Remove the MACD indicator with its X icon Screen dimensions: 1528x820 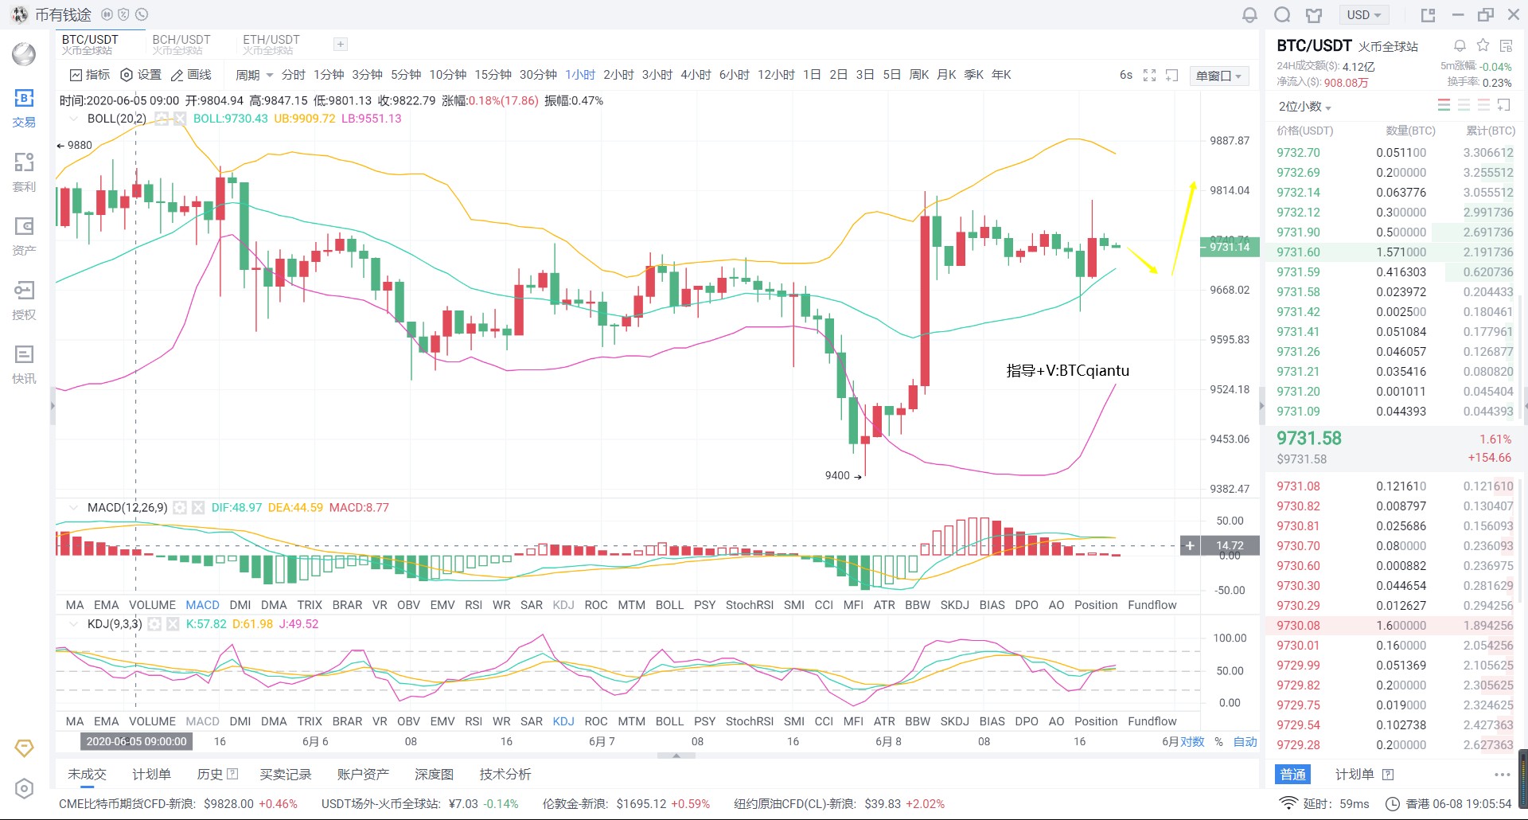(x=198, y=508)
